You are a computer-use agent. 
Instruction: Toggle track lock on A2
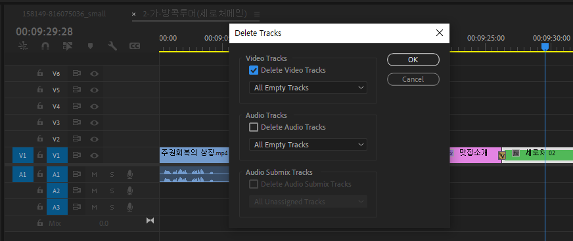click(x=40, y=191)
